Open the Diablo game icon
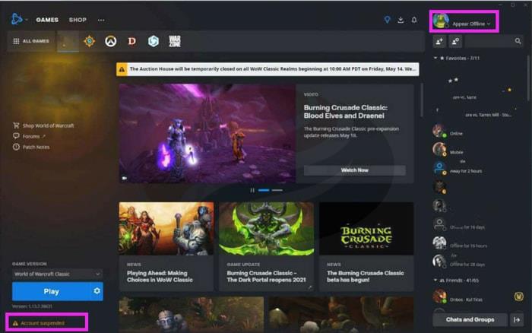The width and height of the screenshot is (532, 333). point(131,41)
